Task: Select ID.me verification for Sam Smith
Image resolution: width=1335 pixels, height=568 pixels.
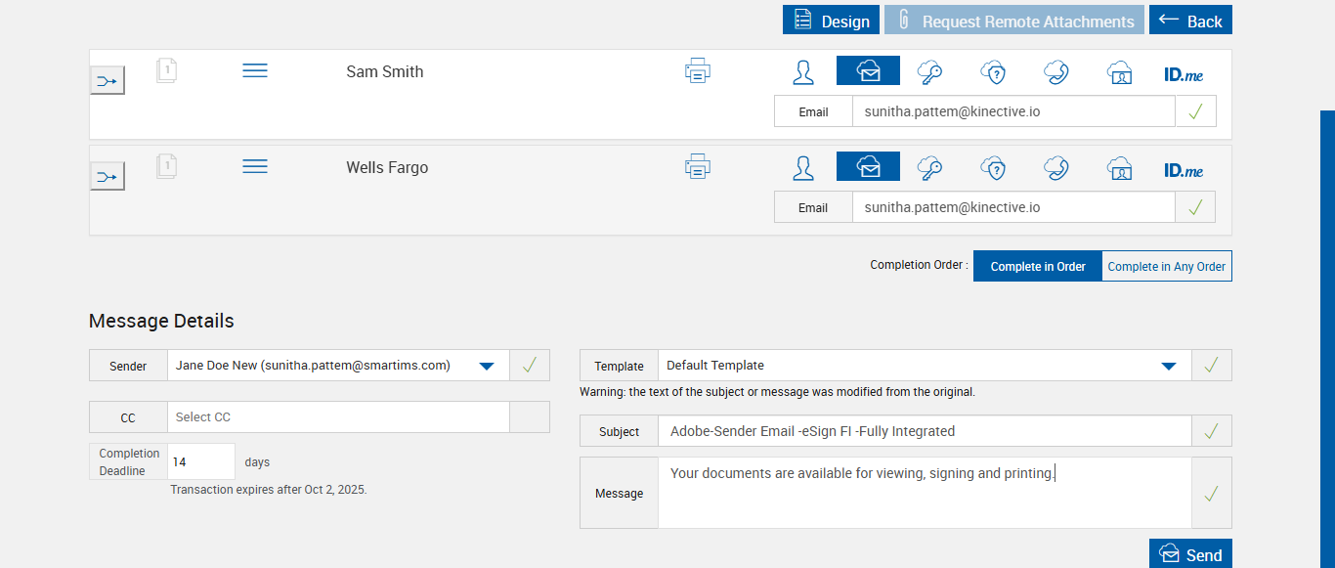Action: click(1184, 73)
